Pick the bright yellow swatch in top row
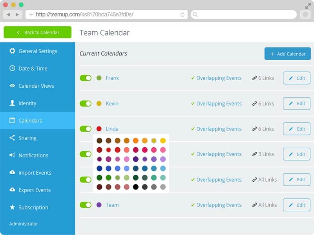Image resolution: width=314 pixels, height=235 pixels. (x=163, y=141)
